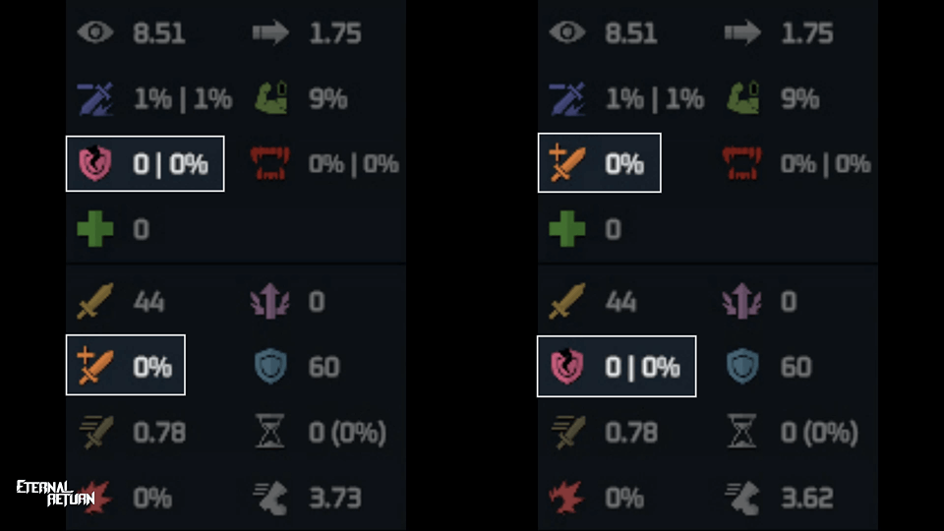Click the defense value 60 in right panel
Image resolution: width=944 pixels, height=531 pixels.
pos(796,367)
